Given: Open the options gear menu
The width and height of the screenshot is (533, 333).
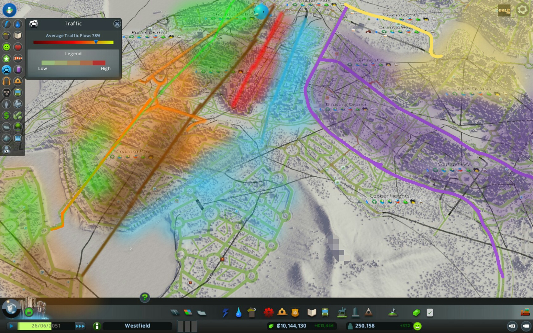Looking at the screenshot, I should point(522,10).
